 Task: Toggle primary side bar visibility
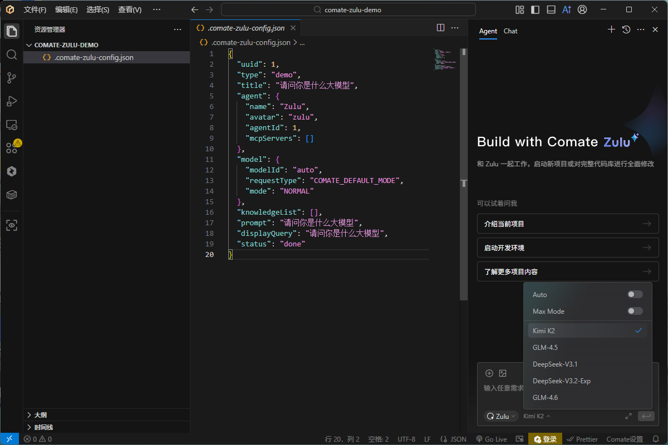click(x=536, y=9)
